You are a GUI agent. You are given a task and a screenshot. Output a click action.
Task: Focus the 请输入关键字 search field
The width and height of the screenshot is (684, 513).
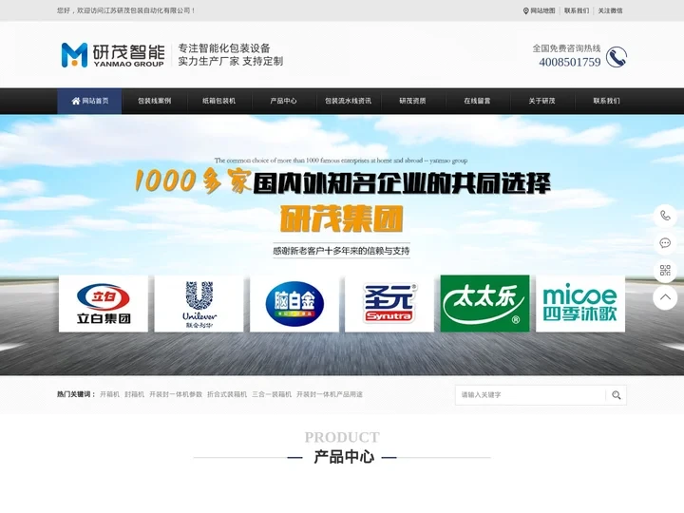click(x=530, y=395)
